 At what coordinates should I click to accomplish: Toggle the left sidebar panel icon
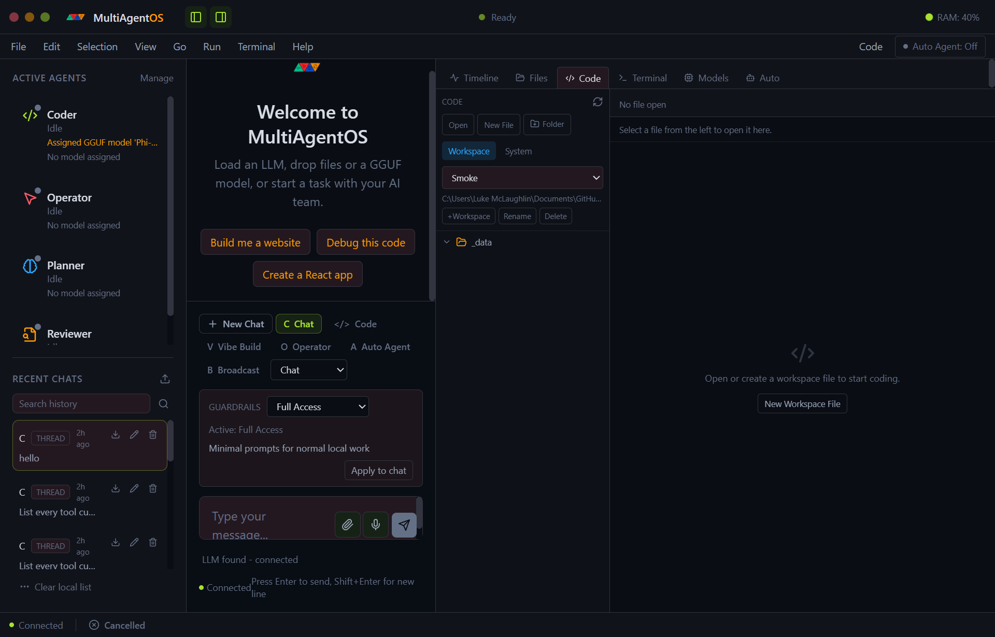(196, 17)
